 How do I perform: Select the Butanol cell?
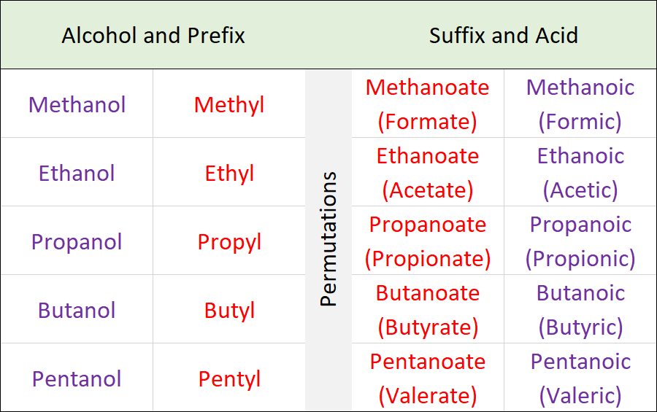77,309
